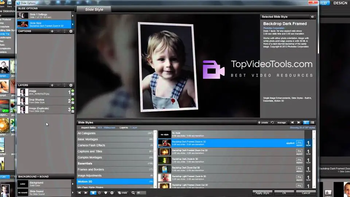
Task: Click the gear icon in bottom toolbar
Action: click(x=112, y=193)
